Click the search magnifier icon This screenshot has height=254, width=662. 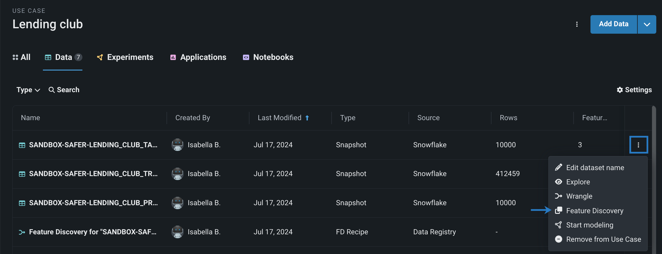(51, 90)
